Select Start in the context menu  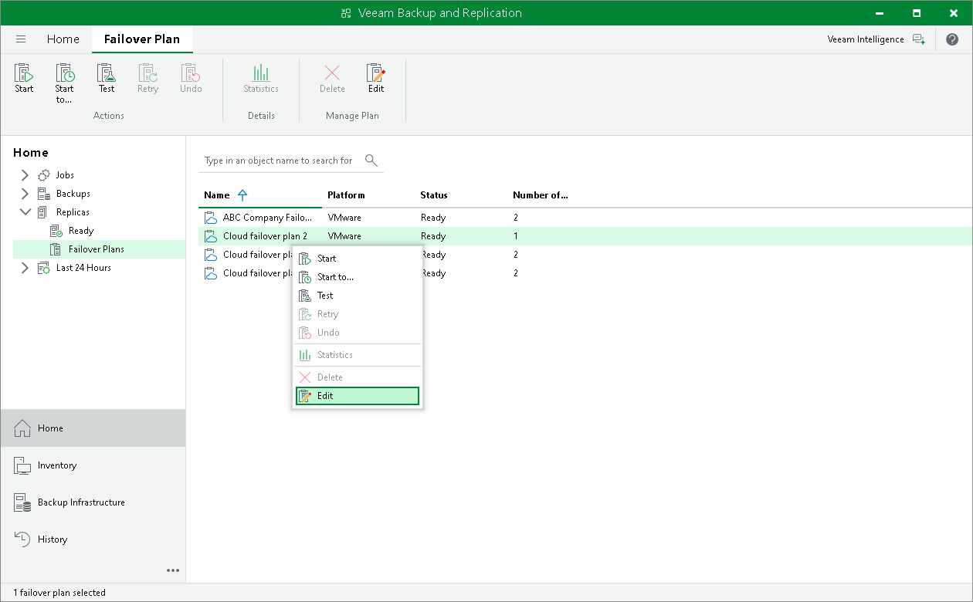pyautogui.click(x=358, y=259)
